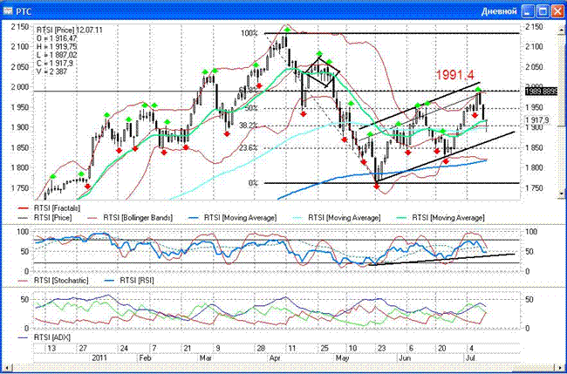Screen dimensions: 567x374
Task: Click the red Fractals legend color line
Action: [x=24, y=208]
